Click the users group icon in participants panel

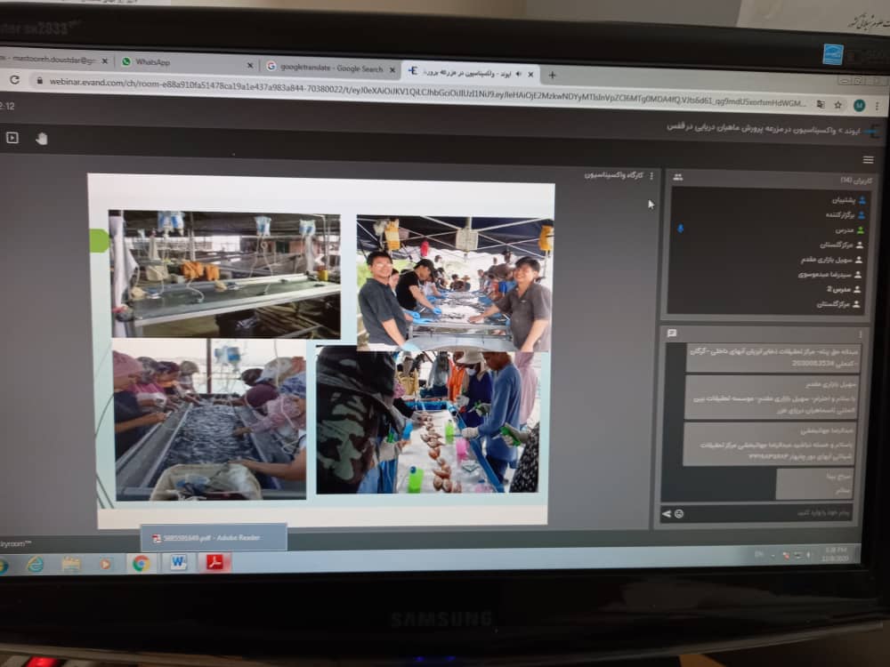coord(678,178)
